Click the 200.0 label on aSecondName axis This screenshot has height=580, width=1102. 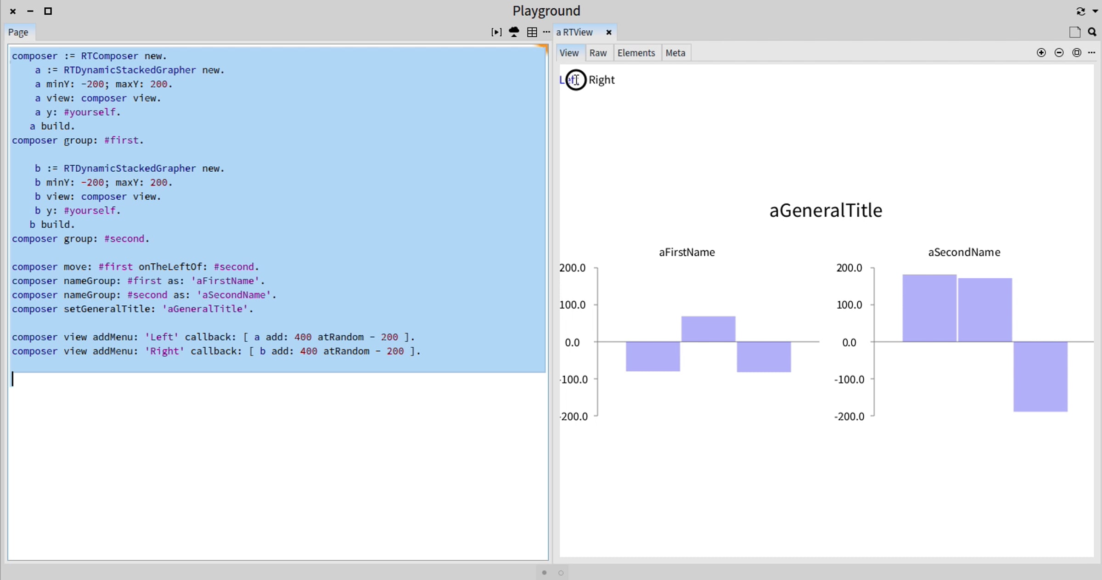(x=849, y=268)
